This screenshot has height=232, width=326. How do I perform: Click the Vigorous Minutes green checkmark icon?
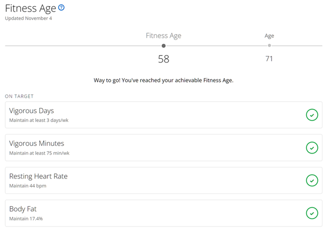(x=312, y=148)
